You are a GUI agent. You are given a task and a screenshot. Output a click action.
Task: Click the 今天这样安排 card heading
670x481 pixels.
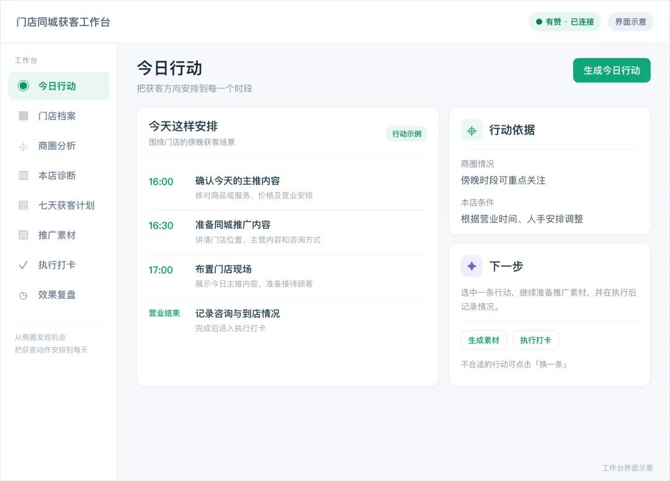(183, 126)
